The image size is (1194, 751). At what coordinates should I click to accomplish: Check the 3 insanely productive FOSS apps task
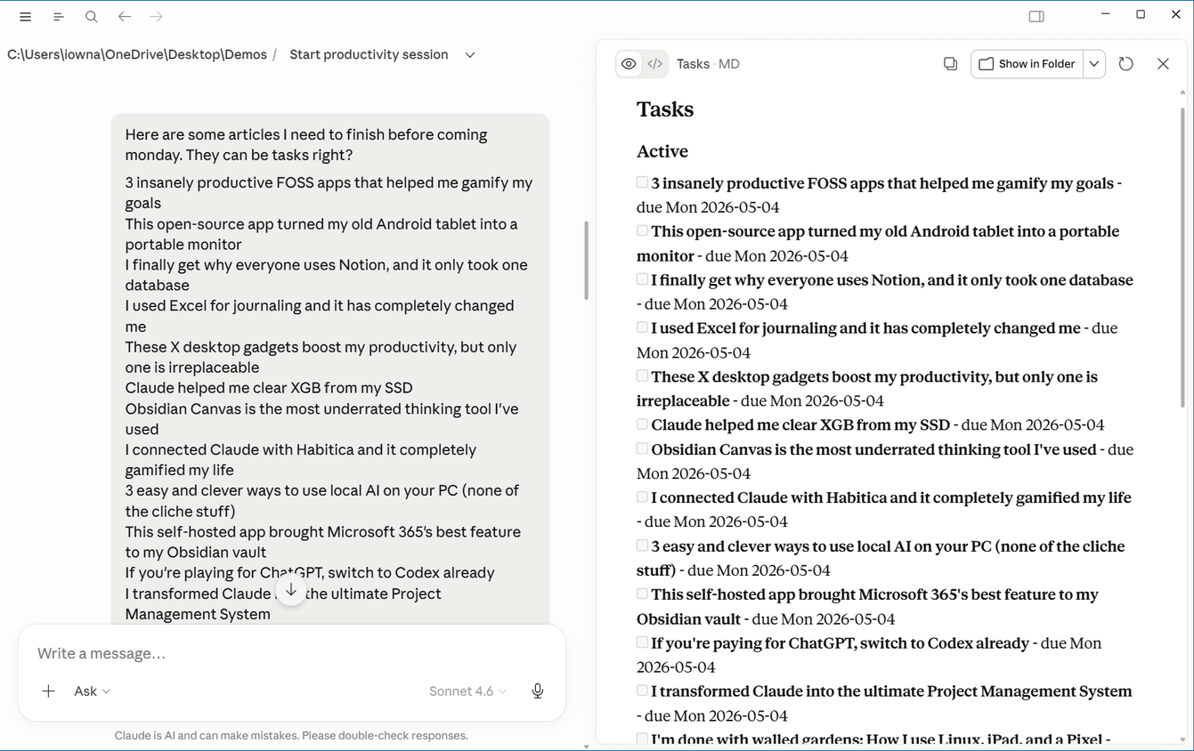(642, 182)
